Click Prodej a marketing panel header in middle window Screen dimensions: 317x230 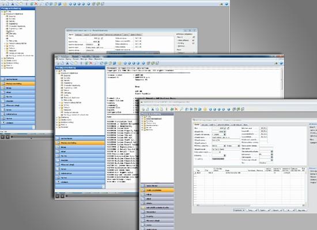(x=80, y=68)
